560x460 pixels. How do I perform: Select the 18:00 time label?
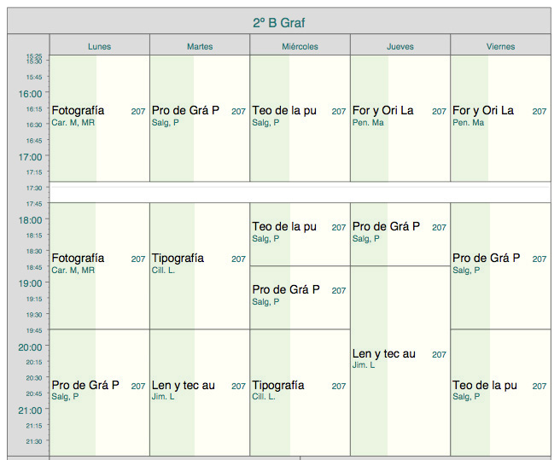30,220
